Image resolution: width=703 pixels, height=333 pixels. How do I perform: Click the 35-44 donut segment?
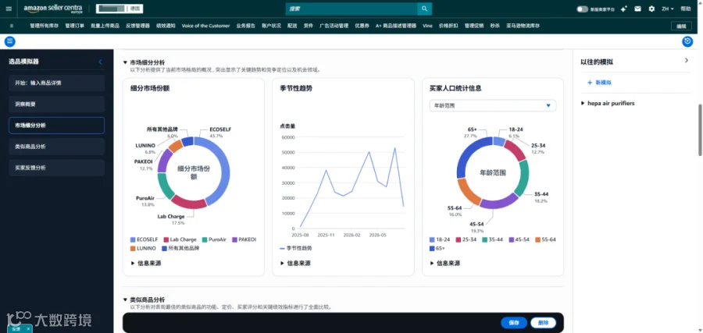coord(523,178)
